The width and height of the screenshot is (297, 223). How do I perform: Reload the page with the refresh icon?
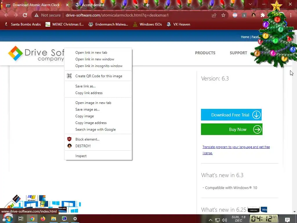tap(25, 15)
